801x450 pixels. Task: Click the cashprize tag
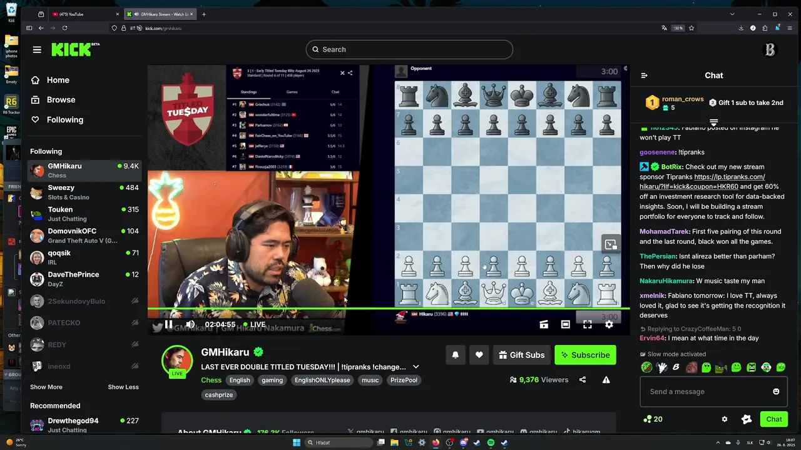click(219, 395)
